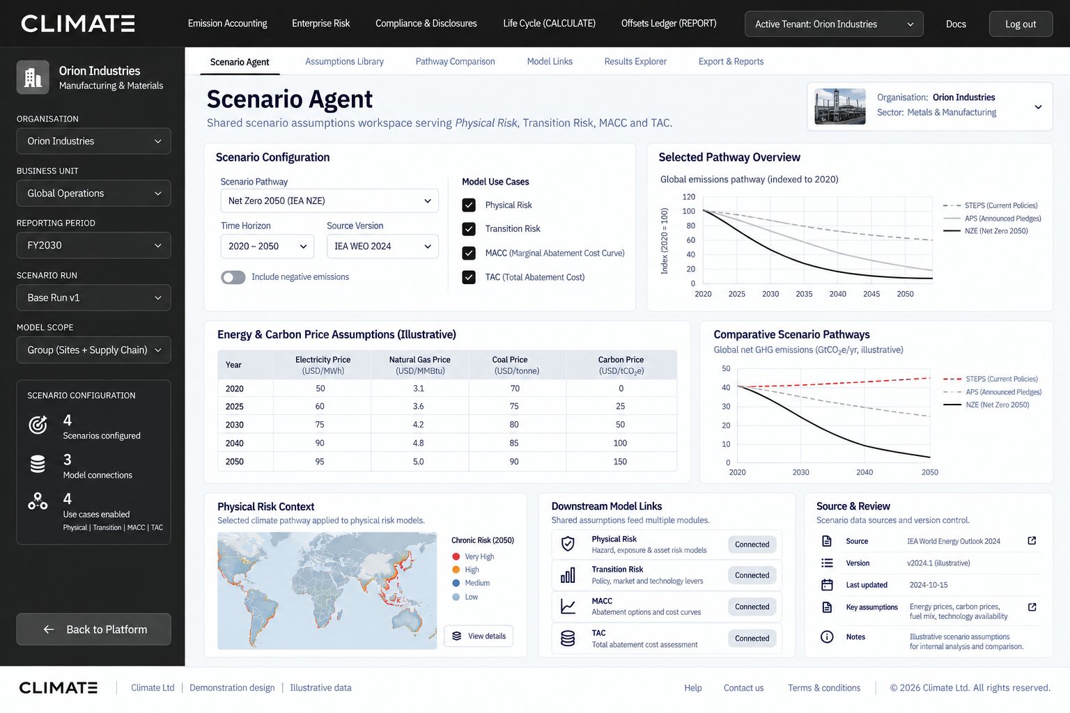Open the Reporting Period dropdown
The width and height of the screenshot is (1070, 713).
point(94,245)
